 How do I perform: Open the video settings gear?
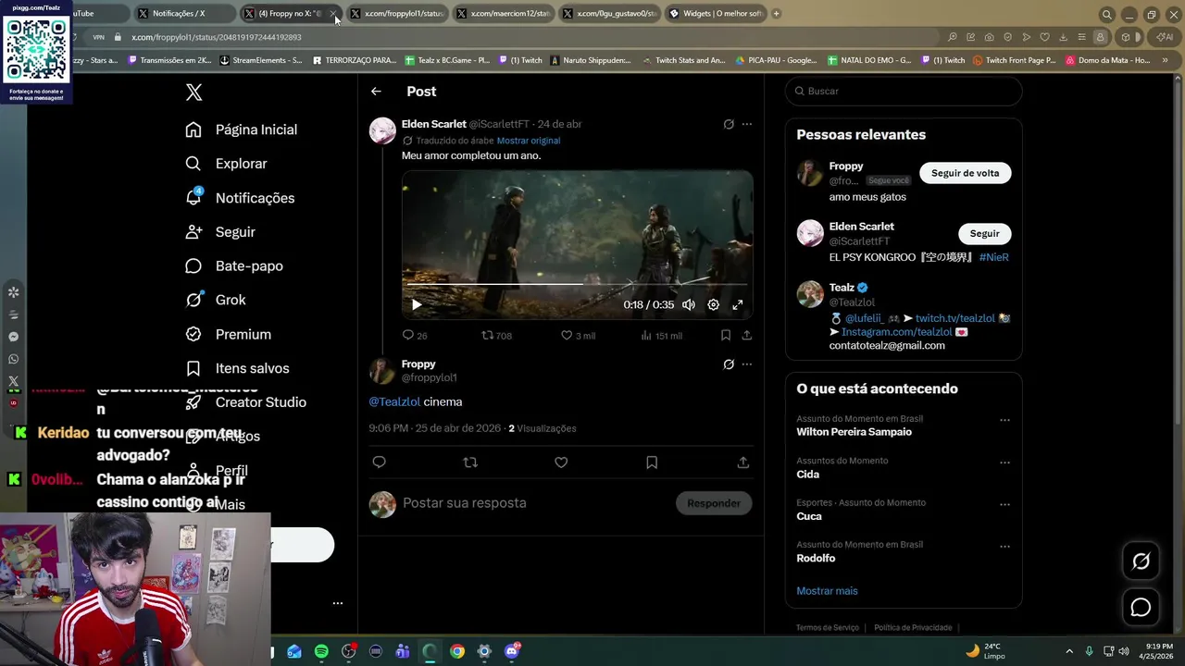(x=713, y=304)
